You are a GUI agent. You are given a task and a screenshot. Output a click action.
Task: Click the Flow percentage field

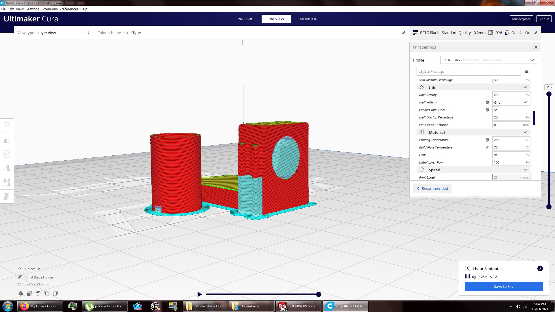(511, 155)
